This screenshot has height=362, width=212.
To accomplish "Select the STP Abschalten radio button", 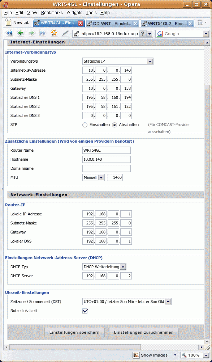I will click(x=114, y=125).
